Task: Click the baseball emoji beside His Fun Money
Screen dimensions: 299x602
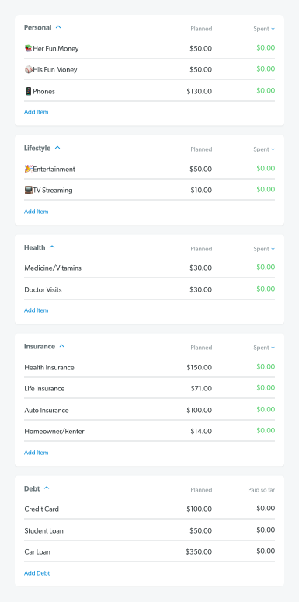Action: [28, 69]
